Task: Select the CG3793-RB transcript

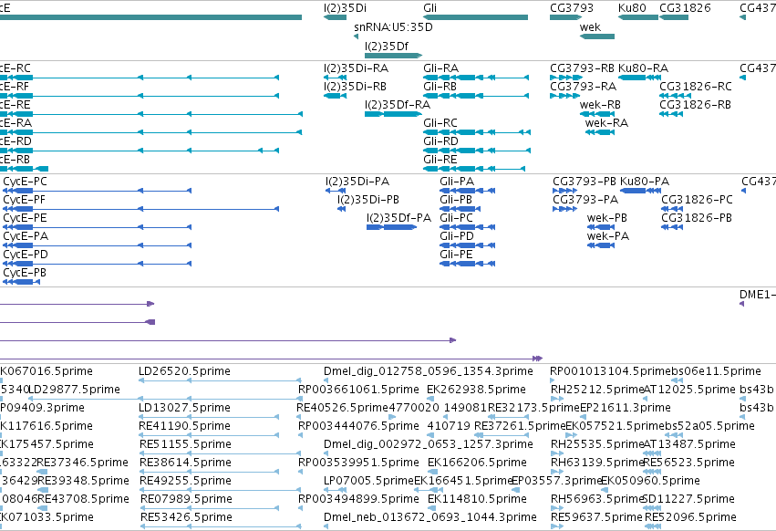Action: [565, 78]
